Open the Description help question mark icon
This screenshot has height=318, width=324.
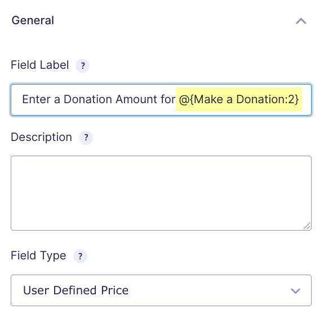click(86, 138)
